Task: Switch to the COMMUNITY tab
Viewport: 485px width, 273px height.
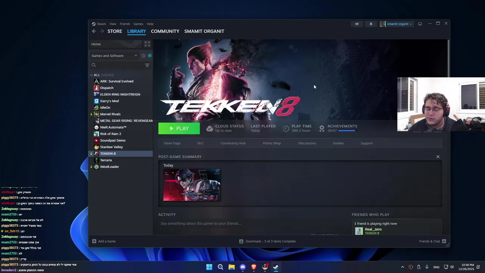Action: pyautogui.click(x=165, y=31)
